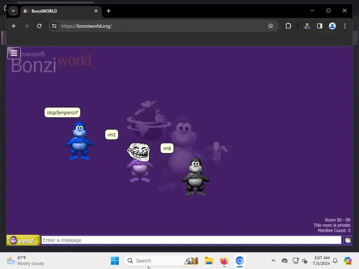Launch Firefox from the taskbar

pyautogui.click(x=224, y=261)
